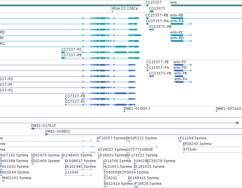Viewport: 242px width, 188px height.
Task: Select the 304026 feature label
Action: pos(140,161)
